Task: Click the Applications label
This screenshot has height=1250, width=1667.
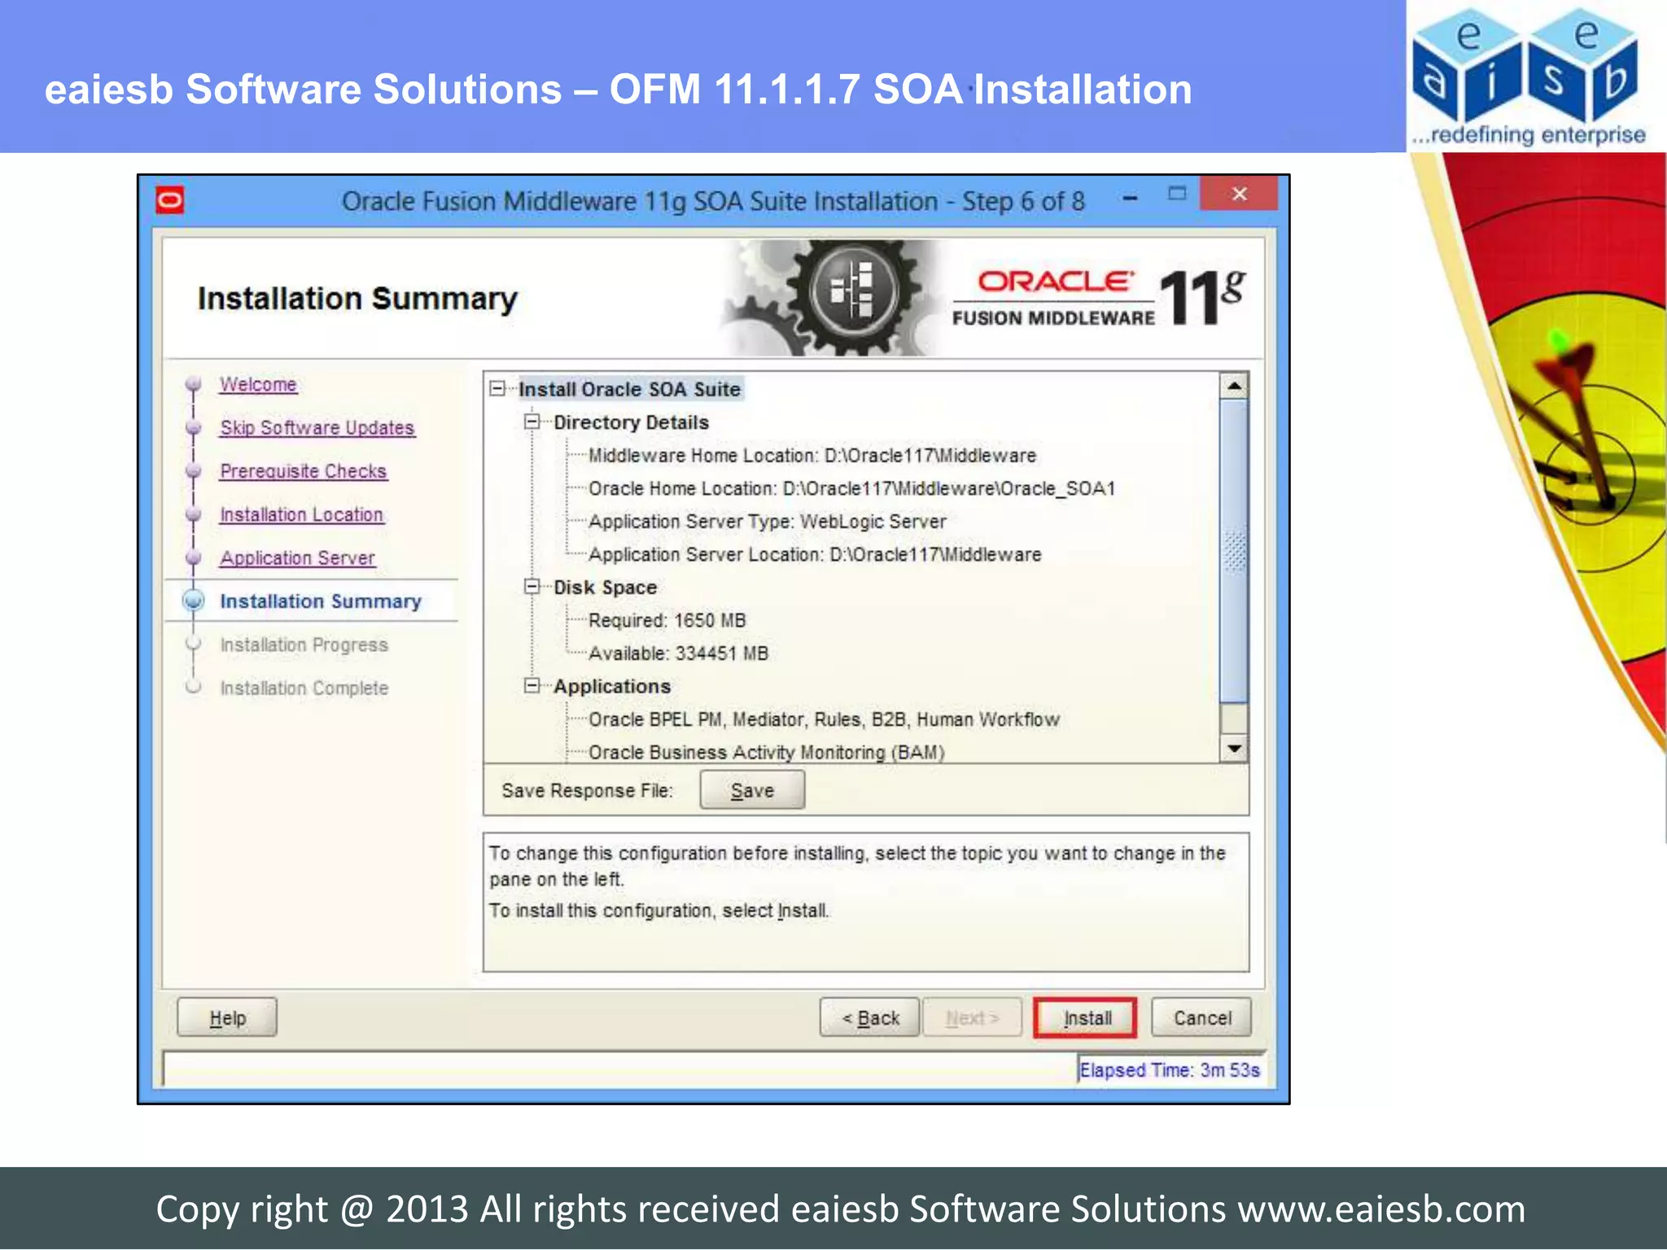Action: (612, 687)
